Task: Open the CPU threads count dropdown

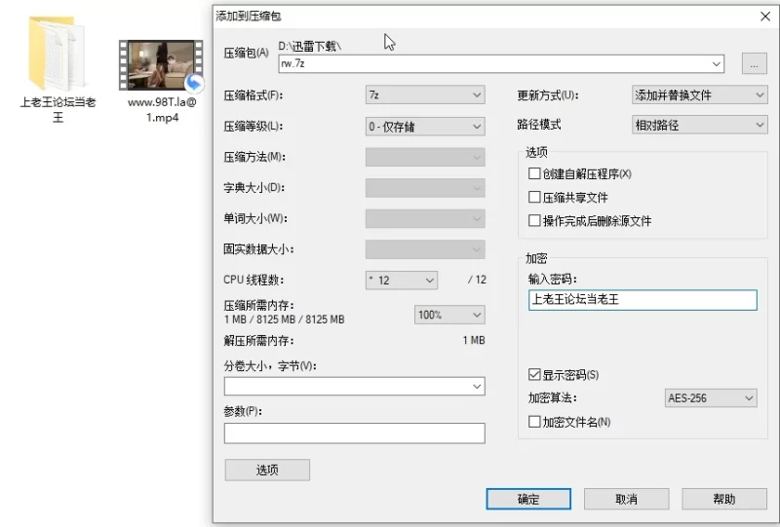Action: pos(401,281)
